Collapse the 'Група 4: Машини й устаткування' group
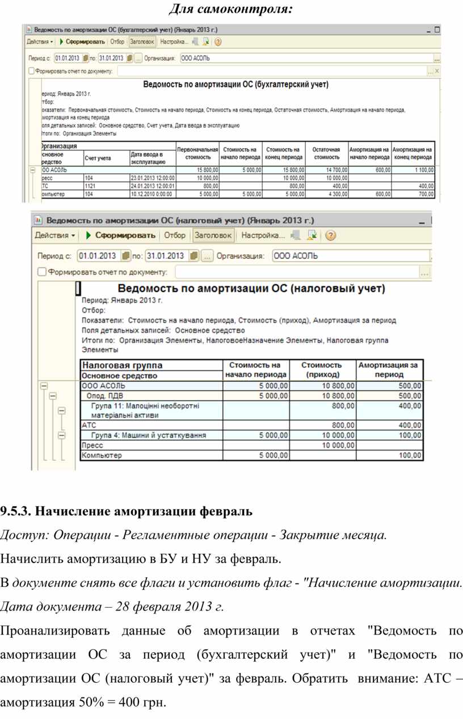Viewport: 463px width, 719px height. tap(62, 435)
